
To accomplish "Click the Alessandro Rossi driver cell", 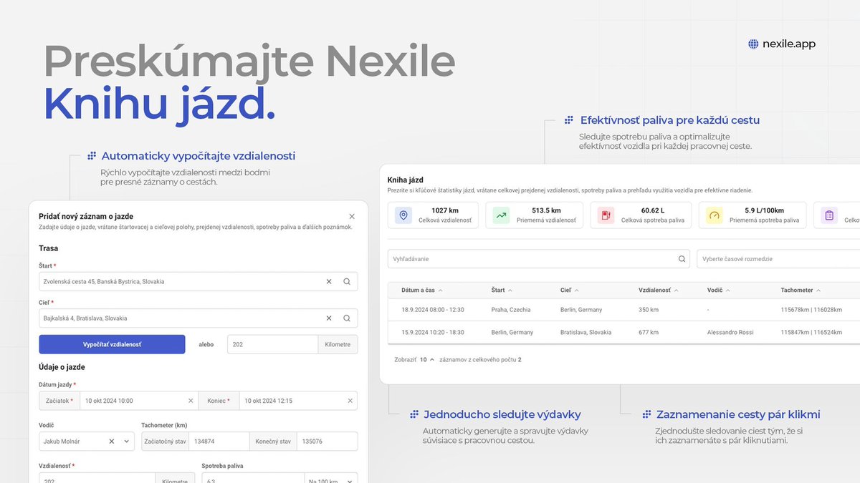I will [732, 332].
